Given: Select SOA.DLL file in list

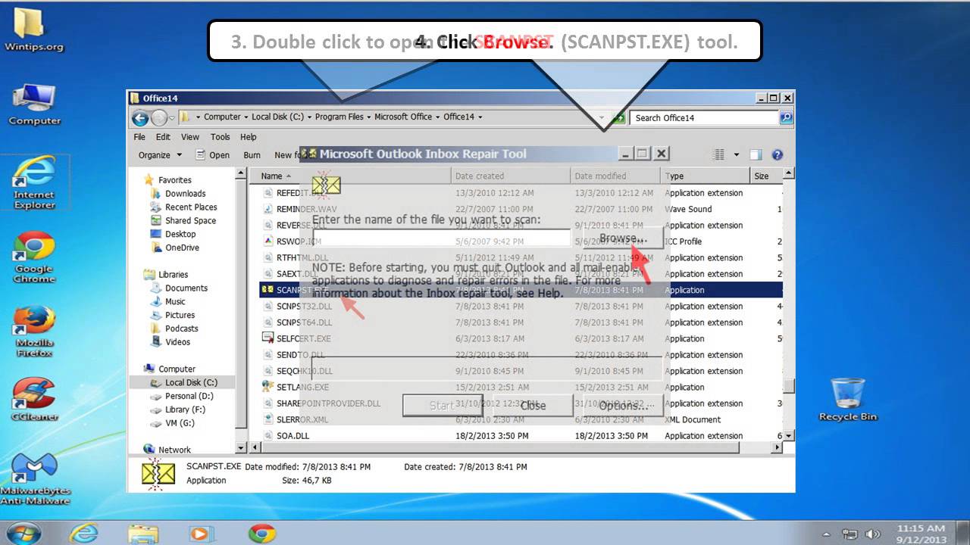Looking at the screenshot, I should (x=293, y=436).
